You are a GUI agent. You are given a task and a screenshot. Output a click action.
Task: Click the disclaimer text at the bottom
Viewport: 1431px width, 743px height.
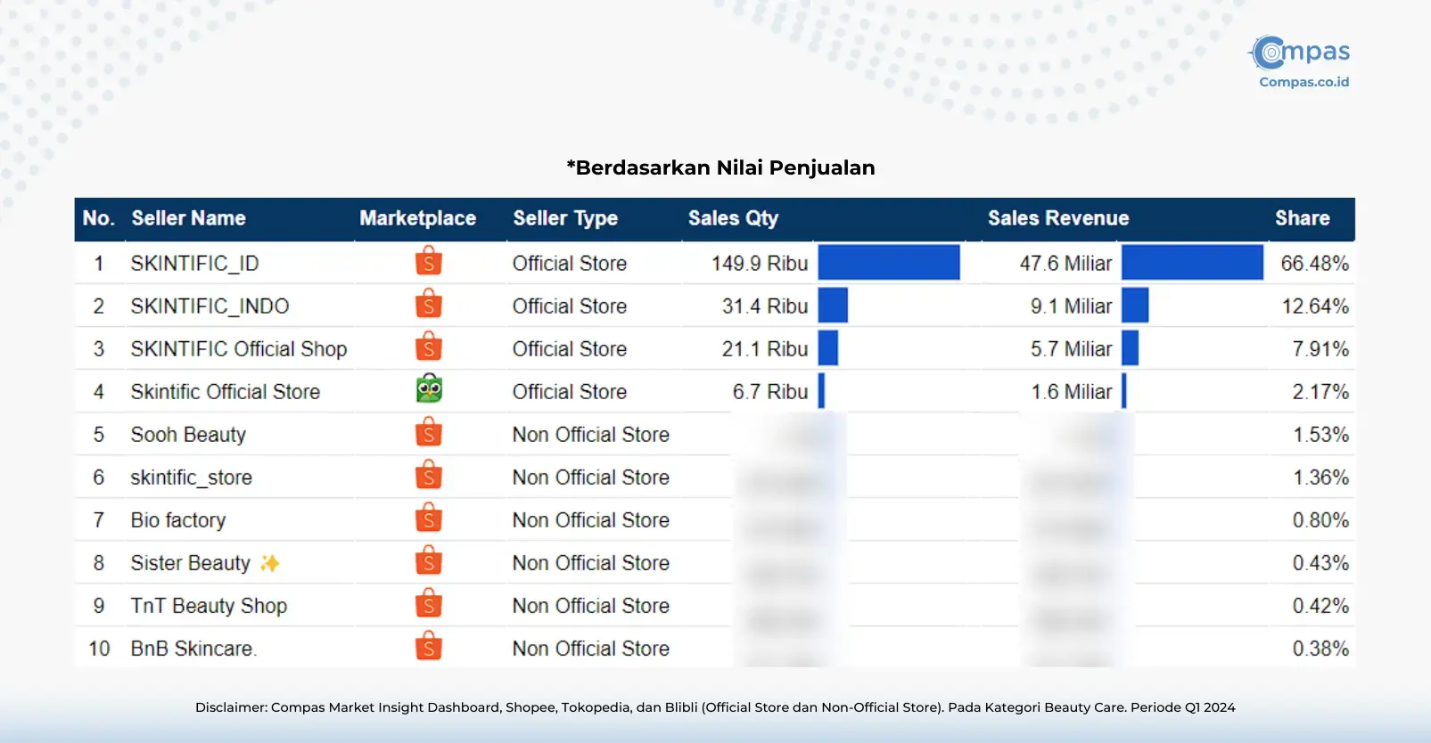[x=715, y=707]
